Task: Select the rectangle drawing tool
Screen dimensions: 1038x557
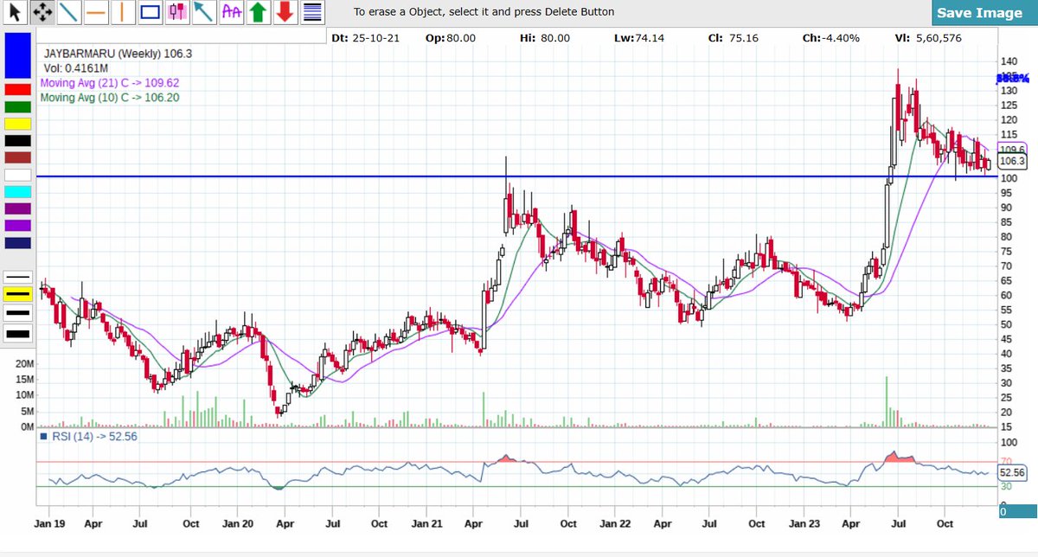Action: pyautogui.click(x=150, y=12)
